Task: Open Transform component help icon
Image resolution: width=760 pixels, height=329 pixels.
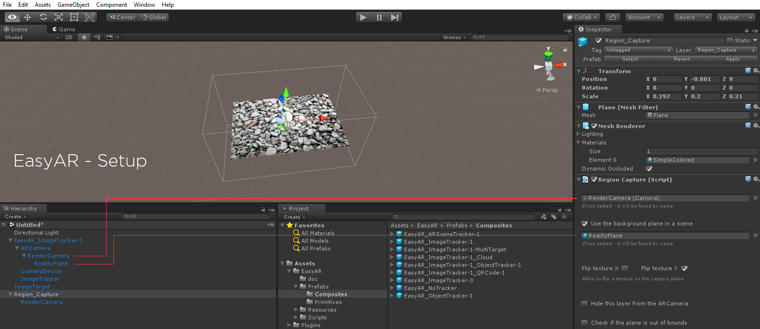Action: [748, 71]
